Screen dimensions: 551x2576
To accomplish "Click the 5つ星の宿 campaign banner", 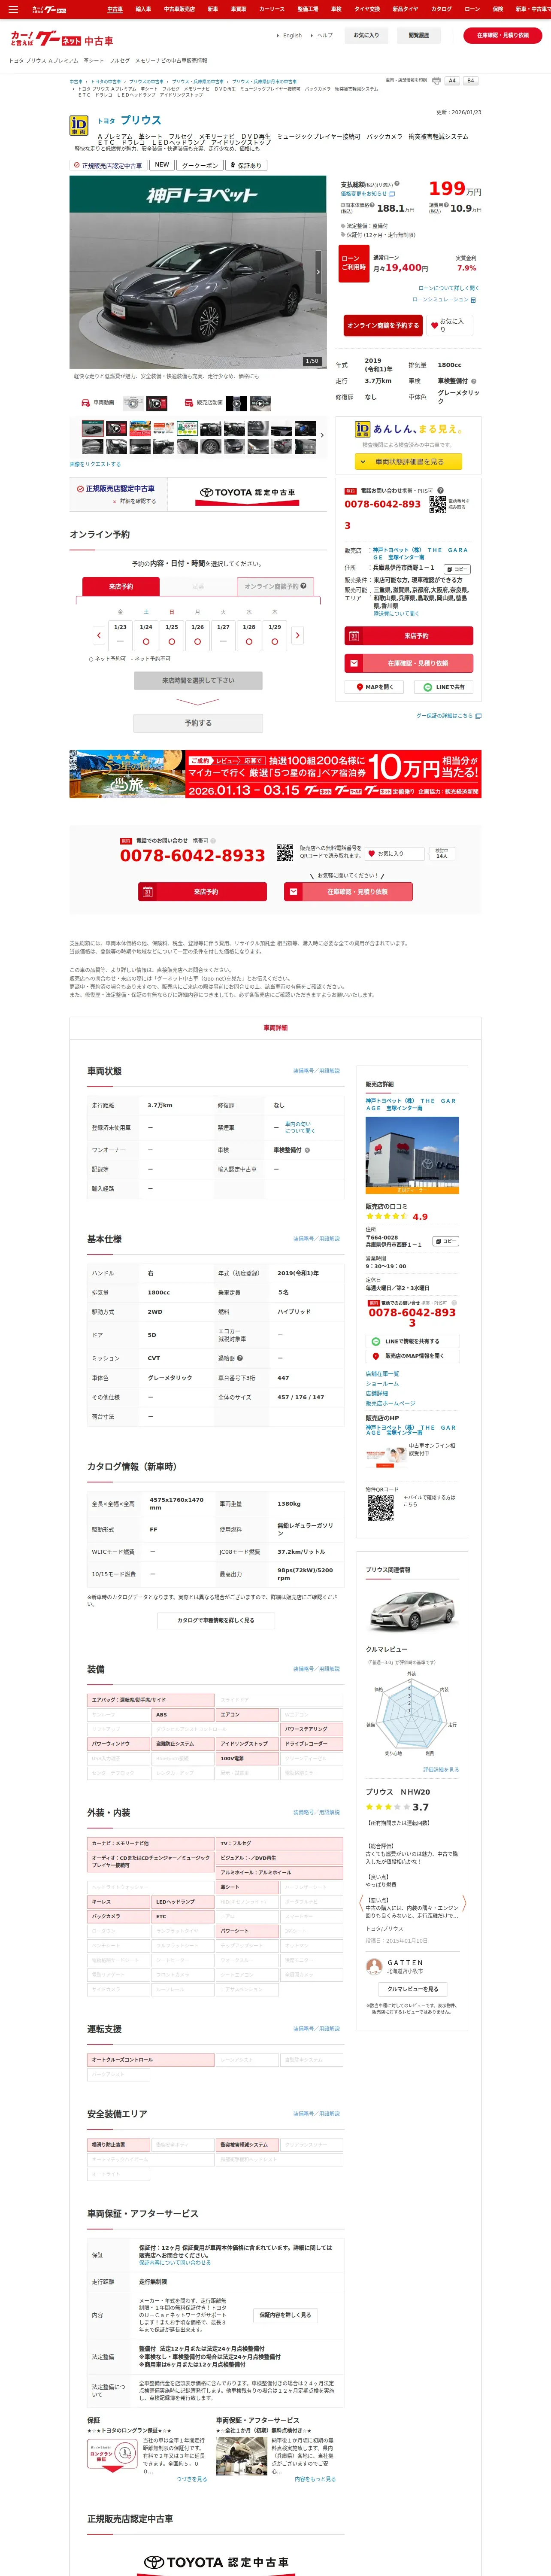I will point(275,774).
